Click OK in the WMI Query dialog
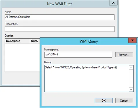 pyautogui.click(x=103, y=101)
